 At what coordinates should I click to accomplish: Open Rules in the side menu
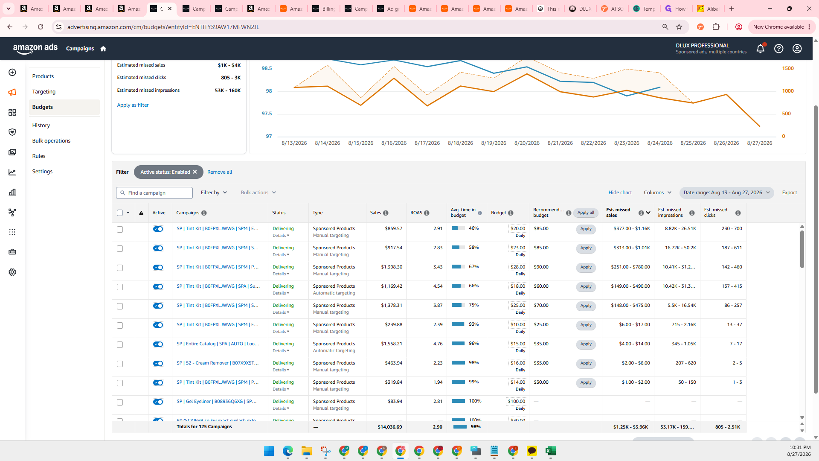point(39,156)
